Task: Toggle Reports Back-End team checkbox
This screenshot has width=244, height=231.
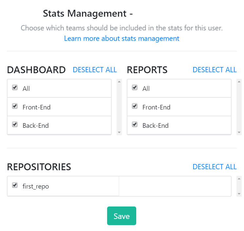Action: [135, 124]
